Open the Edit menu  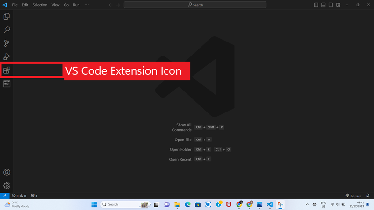25,5
